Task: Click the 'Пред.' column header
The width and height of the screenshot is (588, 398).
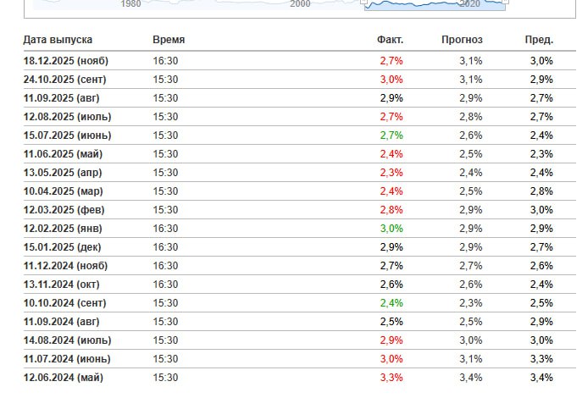Action: [539, 40]
